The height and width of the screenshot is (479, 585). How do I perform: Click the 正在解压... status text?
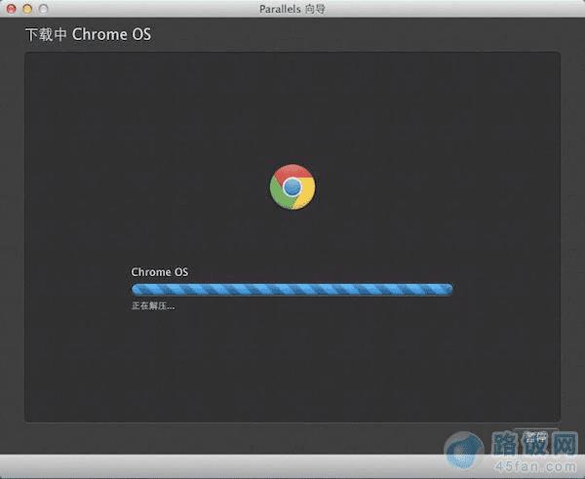pos(153,306)
